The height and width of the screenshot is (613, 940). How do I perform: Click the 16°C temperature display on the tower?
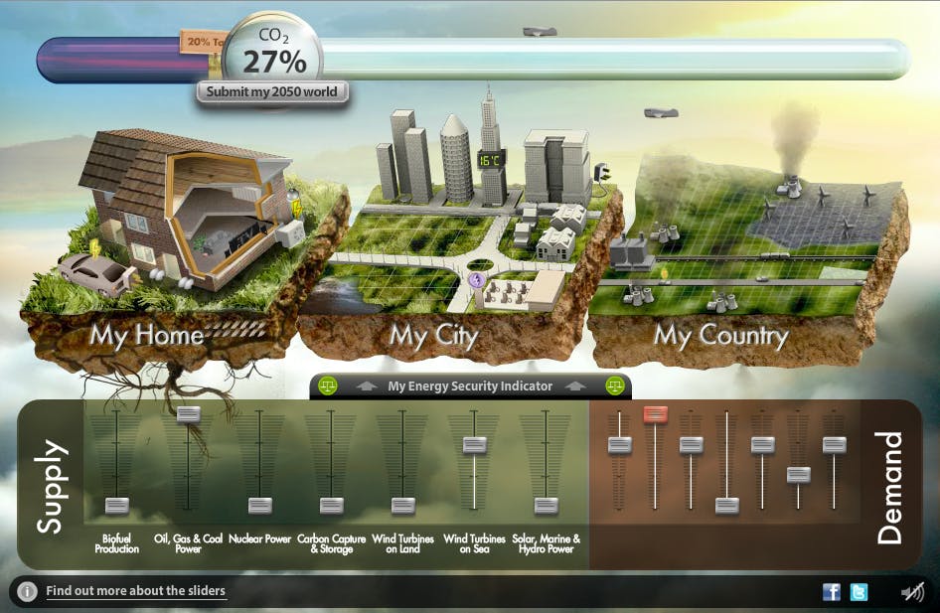click(491, 160)
